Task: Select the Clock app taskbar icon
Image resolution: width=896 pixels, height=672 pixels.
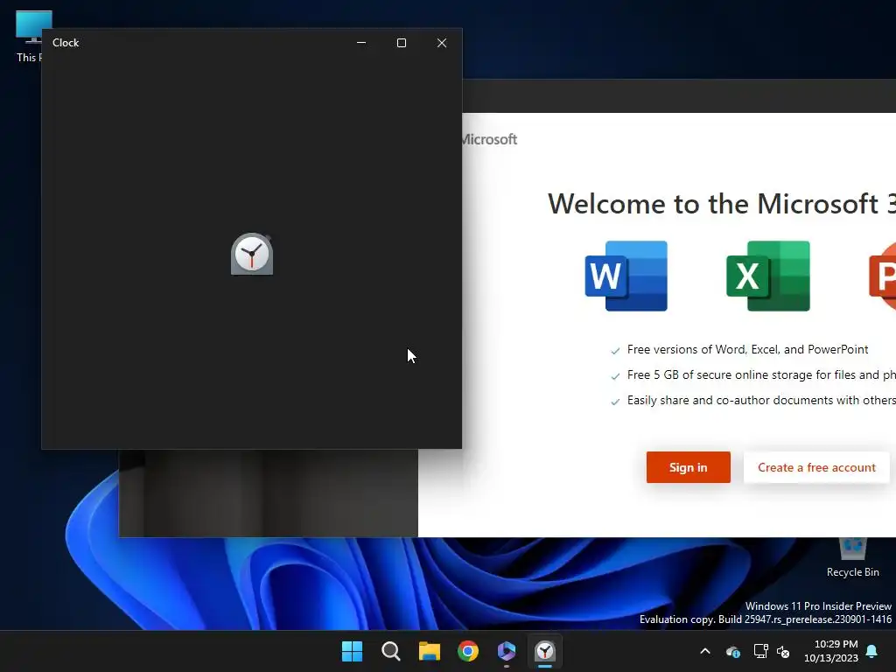Action: (545, 651)
